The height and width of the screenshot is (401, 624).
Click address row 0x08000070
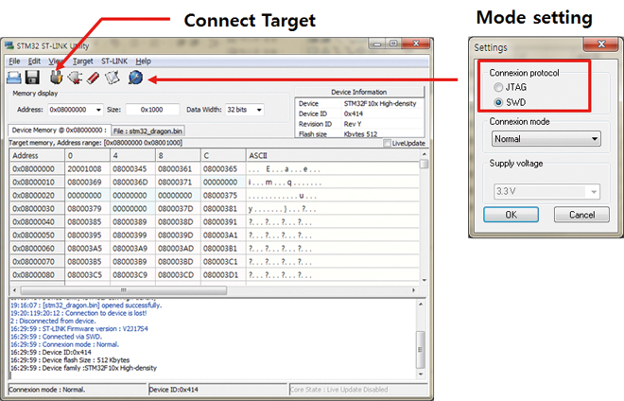tap(37, 262)
